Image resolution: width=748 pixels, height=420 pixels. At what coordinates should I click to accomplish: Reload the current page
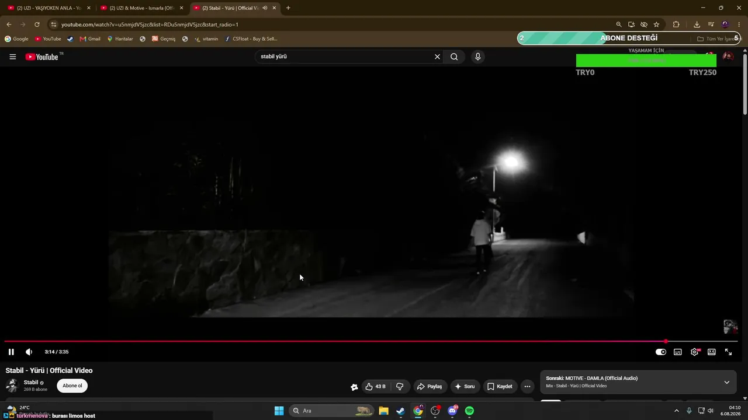point(37,24)
